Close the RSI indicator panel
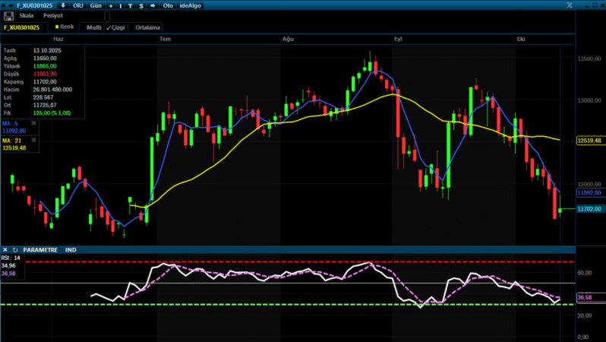 pyautogui.click(x=5, y=249)
